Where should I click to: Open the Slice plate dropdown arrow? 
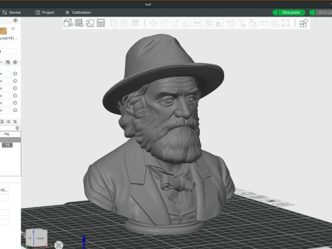tap(275, 12)
